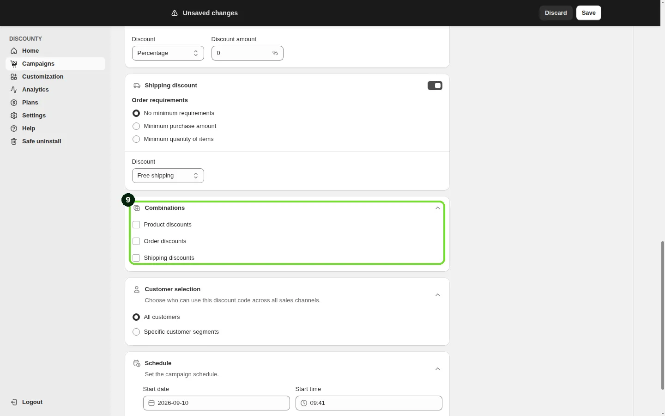Click the Discount amount input field
The width and height of the screenshot is (665, 416).
pyautogui.click(x=248, y=53)
